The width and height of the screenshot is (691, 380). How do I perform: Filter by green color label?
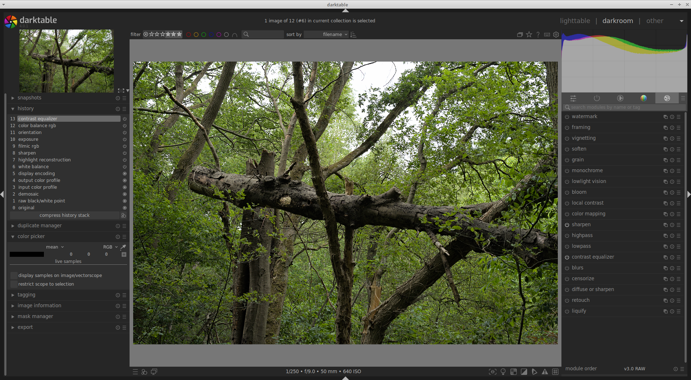click(204, 35)
